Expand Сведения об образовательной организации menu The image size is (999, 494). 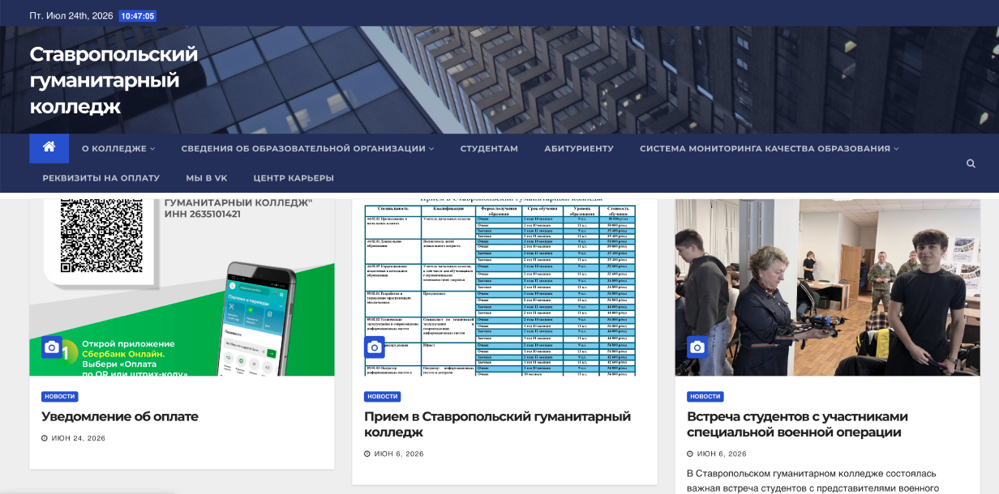[307, 148]
